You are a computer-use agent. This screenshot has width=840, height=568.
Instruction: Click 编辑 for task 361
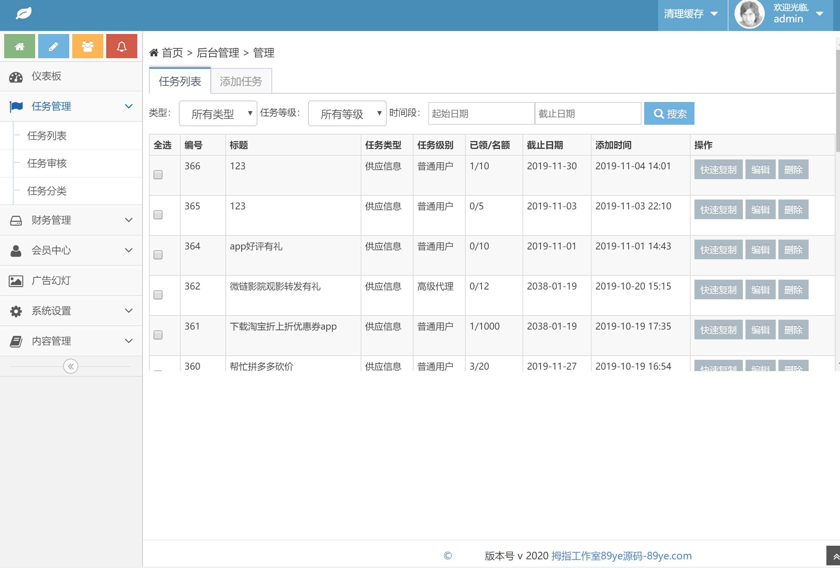click(x=761, y=330)
